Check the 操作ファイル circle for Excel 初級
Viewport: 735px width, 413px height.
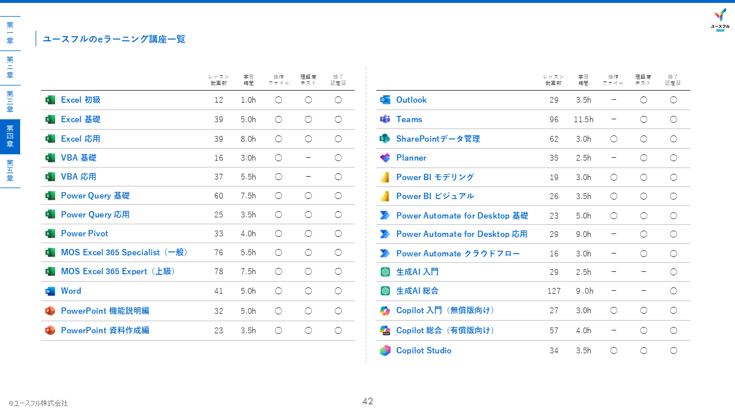[x=278, y=100]
